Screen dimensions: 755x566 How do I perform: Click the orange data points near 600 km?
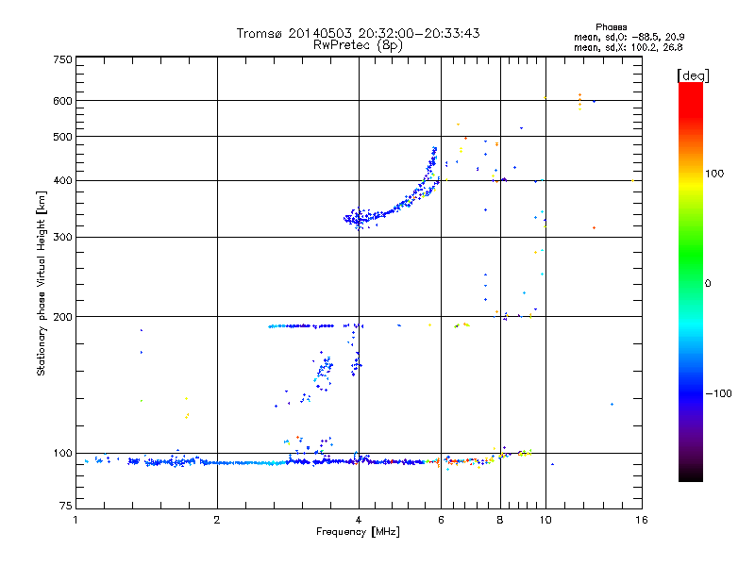579,102
